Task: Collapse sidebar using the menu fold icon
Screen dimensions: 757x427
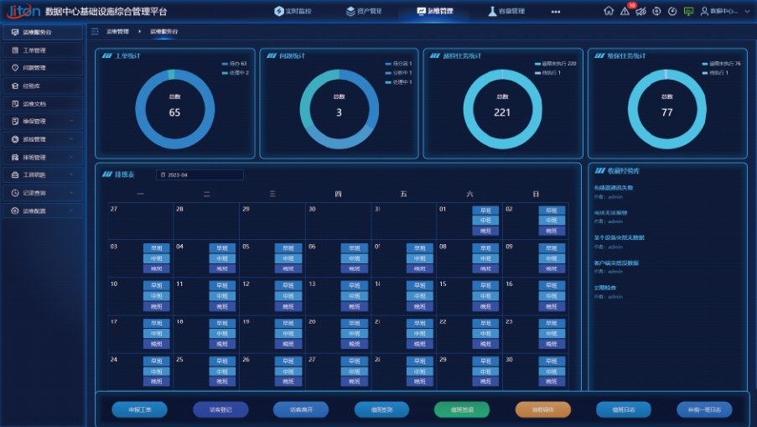Action: coord(95,31)
